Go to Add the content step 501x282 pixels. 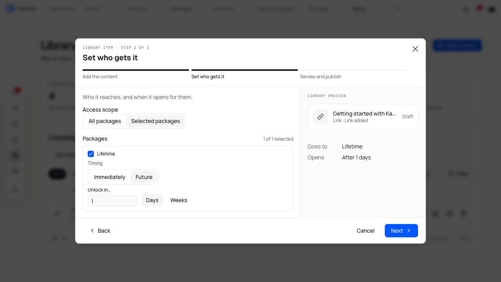[136, 74]
